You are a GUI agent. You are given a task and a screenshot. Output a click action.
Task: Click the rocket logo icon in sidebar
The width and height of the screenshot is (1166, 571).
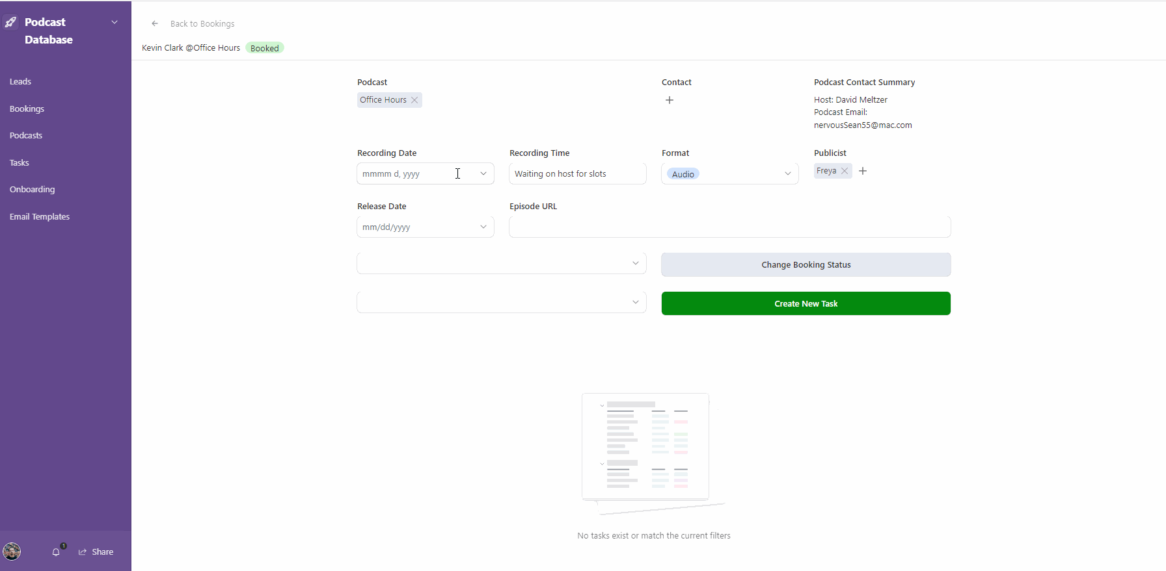pos(11,23)
